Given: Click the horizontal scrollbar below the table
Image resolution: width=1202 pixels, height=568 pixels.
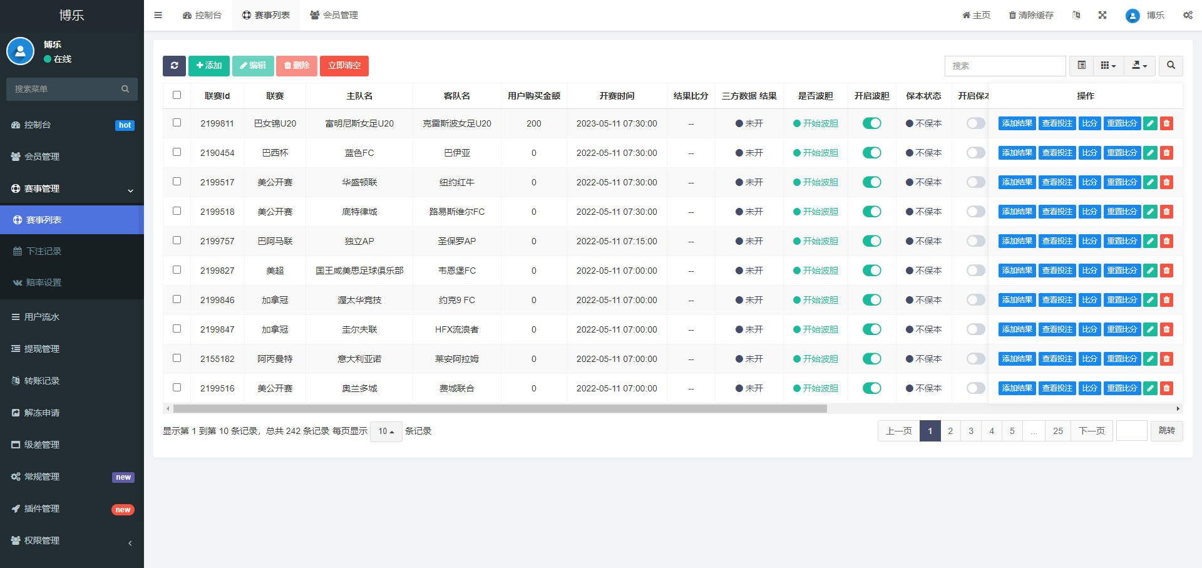Looking at the screenshot, I should point(500,409).
